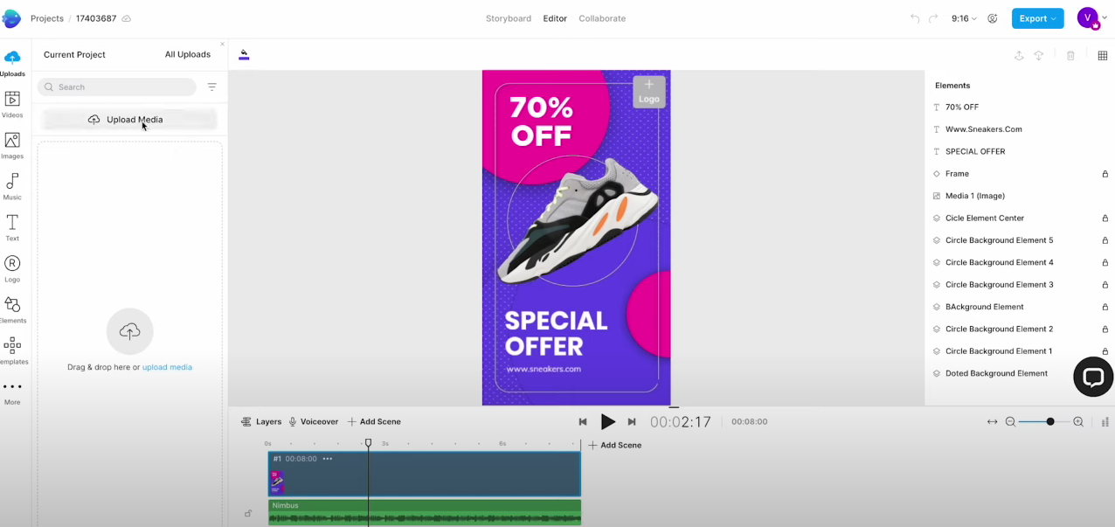1115x527 pixels.
Task: Open the face icon beside aspect ratio
Action: tap(993, 18)
